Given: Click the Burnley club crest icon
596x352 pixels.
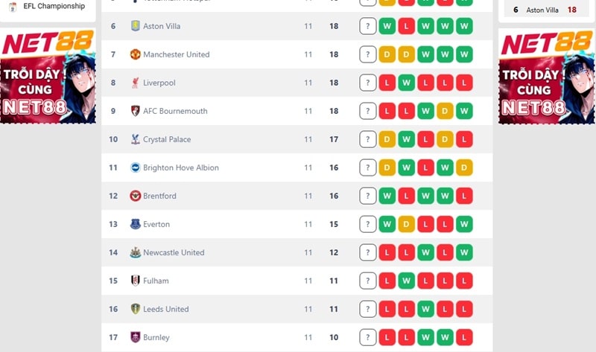Looking at the screenshot, I should (x=135, y=337).
